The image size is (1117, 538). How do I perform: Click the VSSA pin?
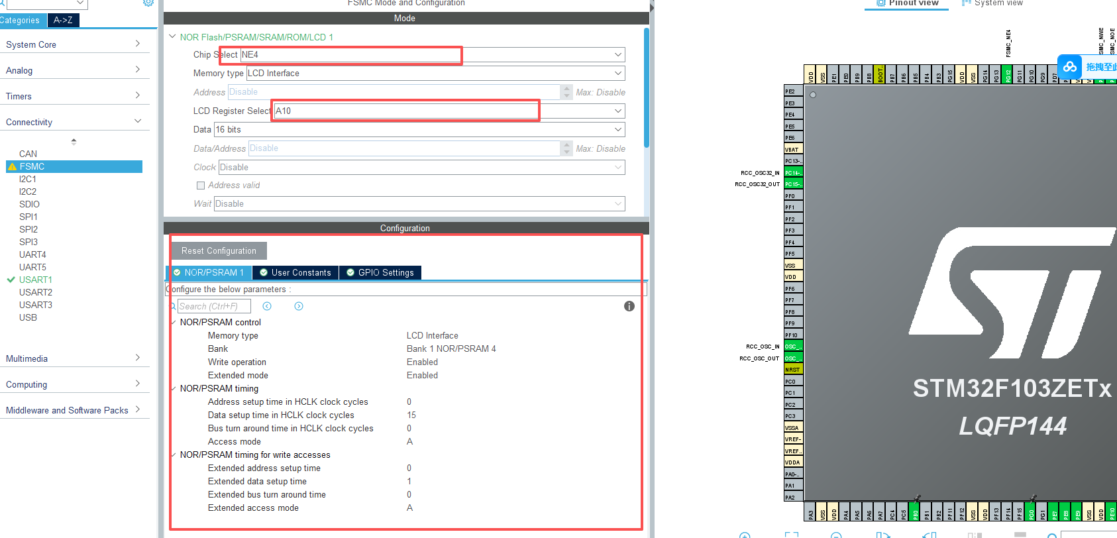[x=793, y=428]
